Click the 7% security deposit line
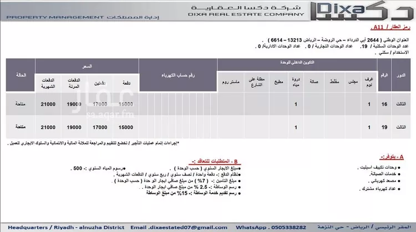The image size is (416, 232). [x=177, y=181]
